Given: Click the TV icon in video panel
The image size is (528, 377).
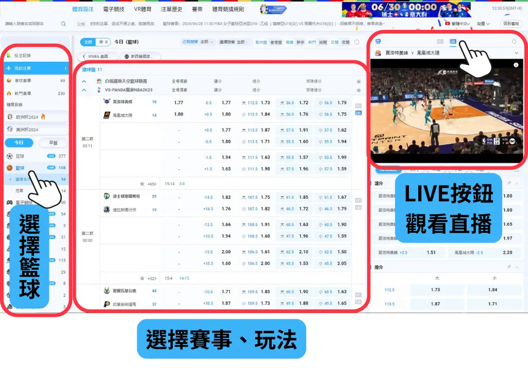Looking at the screenshot, I should pos(378,42).
